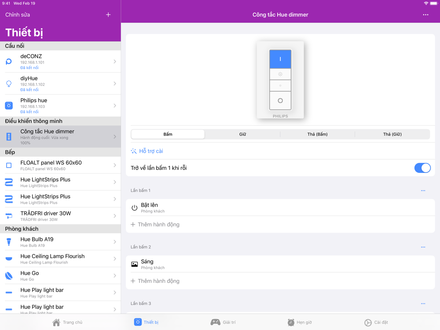Open the Sáng Phòng khách scene action
The height and width of the screenshot is (330, 440).
point(280,264)
